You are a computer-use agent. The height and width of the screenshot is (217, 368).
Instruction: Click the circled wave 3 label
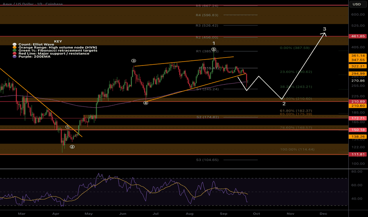(x=134, y=61)
